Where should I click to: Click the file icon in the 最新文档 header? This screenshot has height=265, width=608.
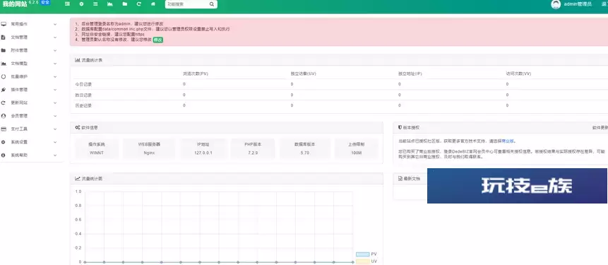tap(400, 179)
